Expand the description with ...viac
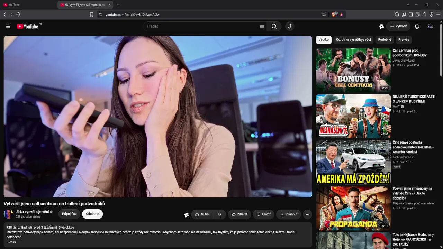The image size is (443, 249). coord(12,242)
